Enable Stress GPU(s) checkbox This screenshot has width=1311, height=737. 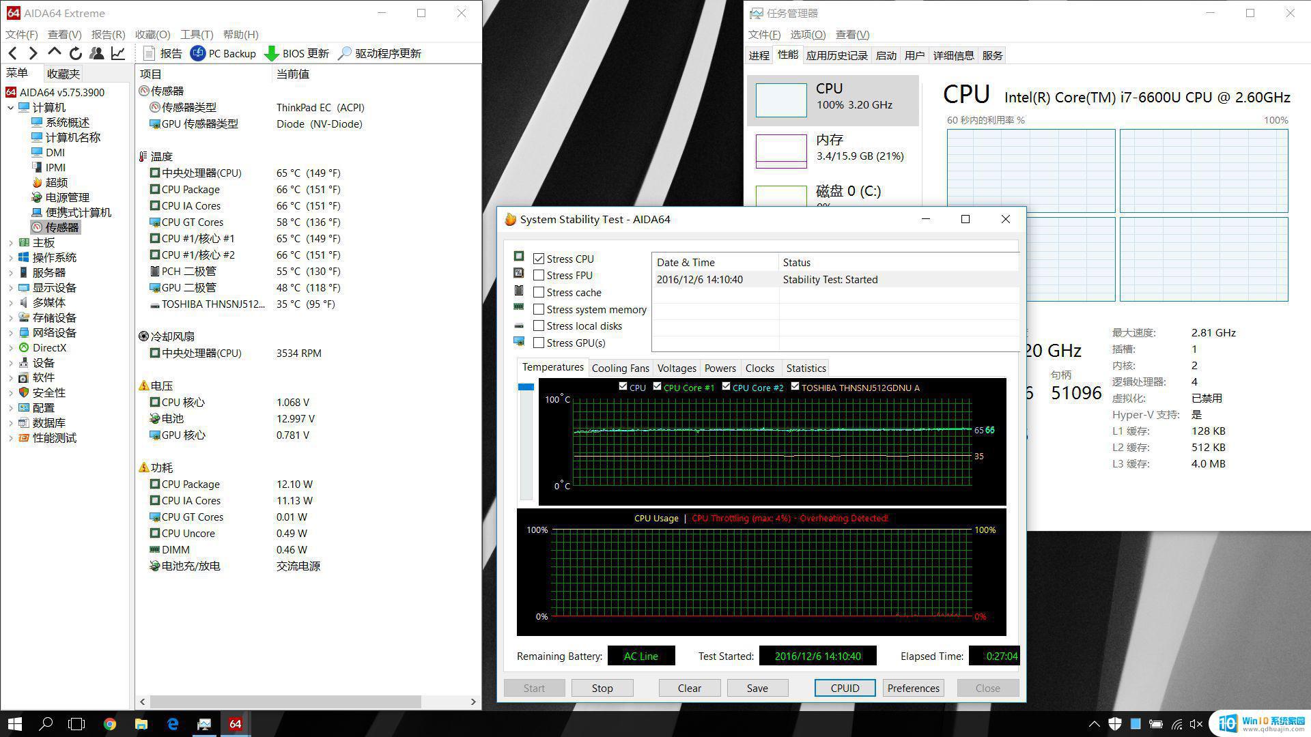click(539, 343)
